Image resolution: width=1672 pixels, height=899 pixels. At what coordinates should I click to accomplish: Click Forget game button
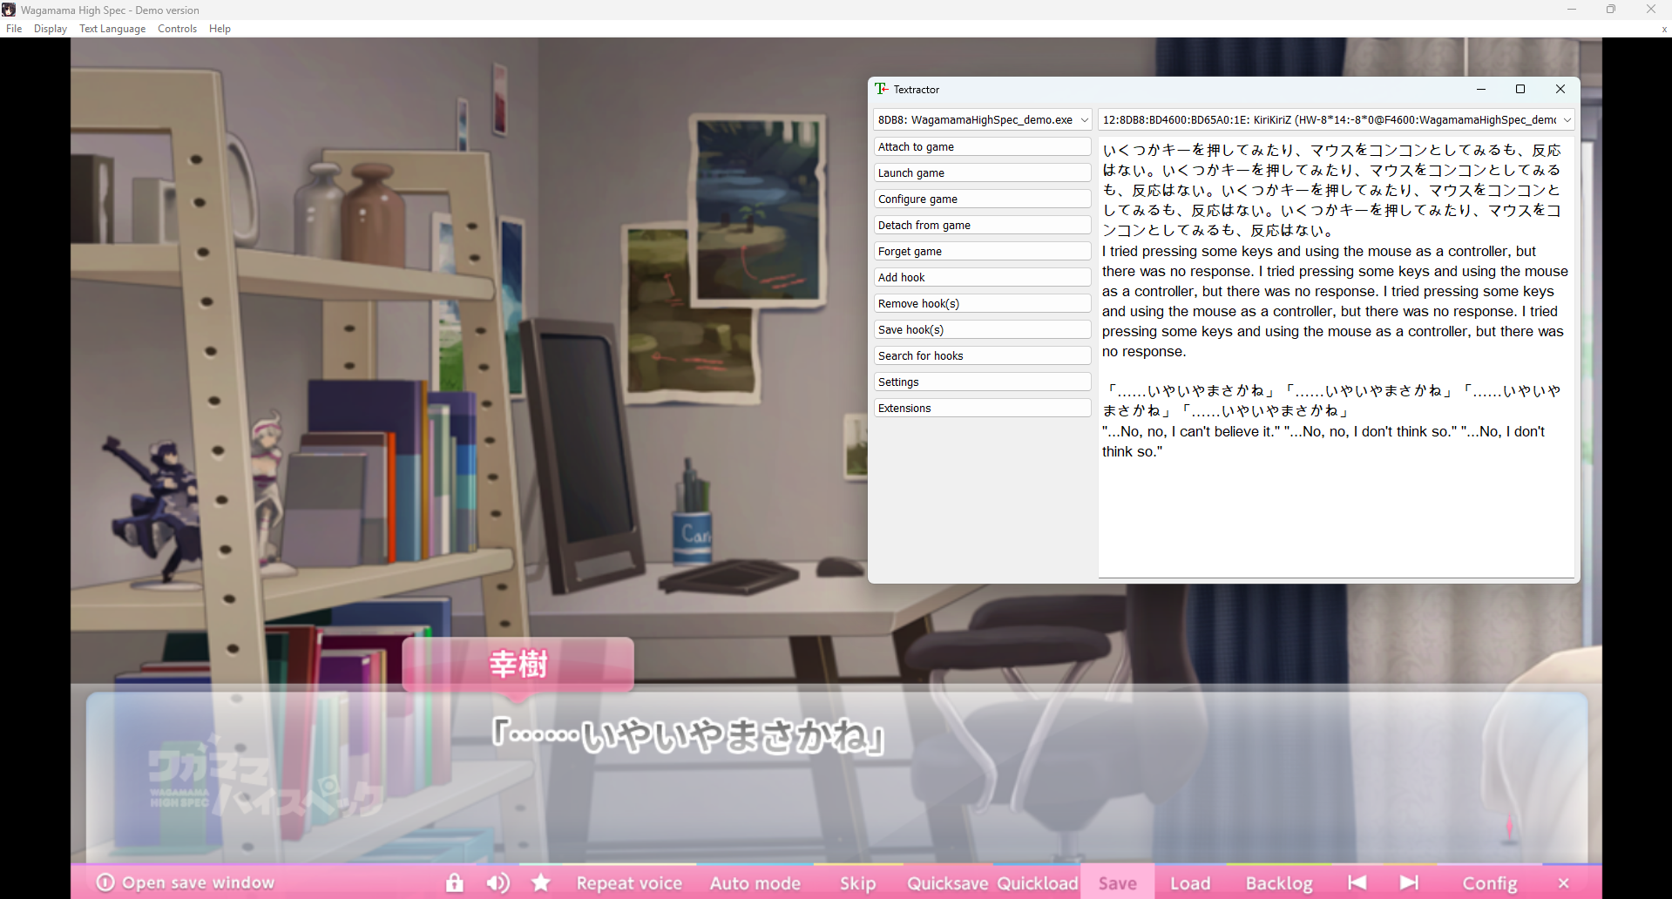click(x=982, y=251)
